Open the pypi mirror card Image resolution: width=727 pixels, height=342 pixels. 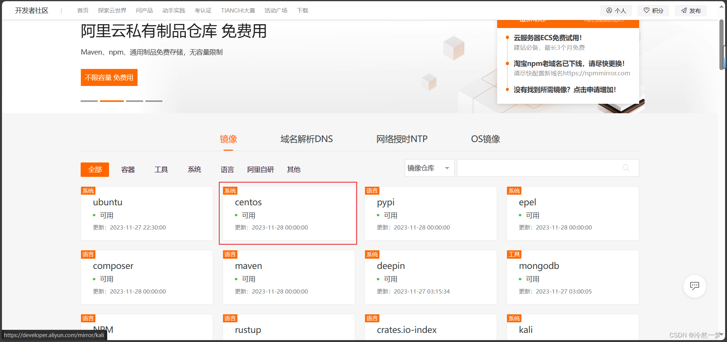tap(431, 213)
